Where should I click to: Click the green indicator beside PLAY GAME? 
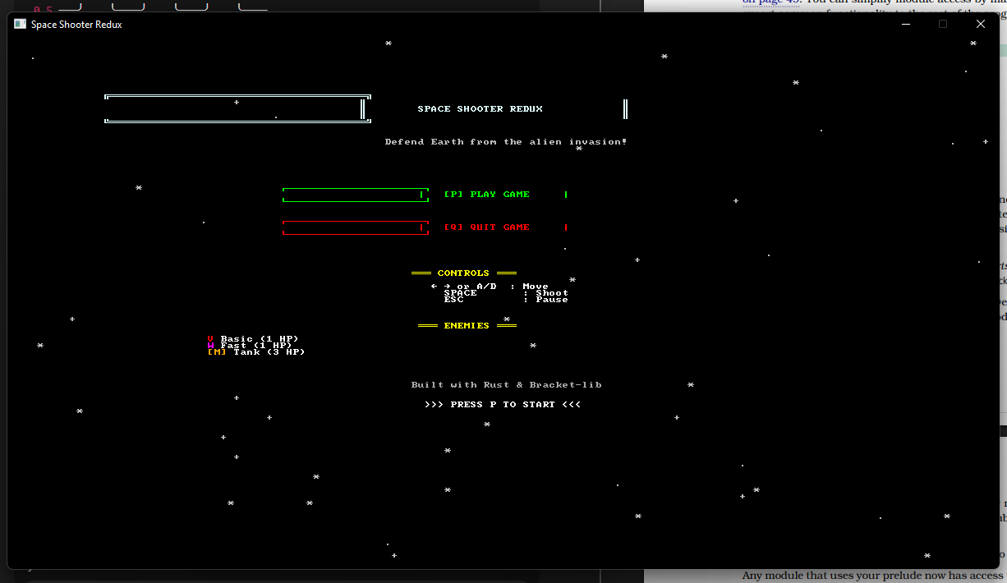click(x=566, y=194)
